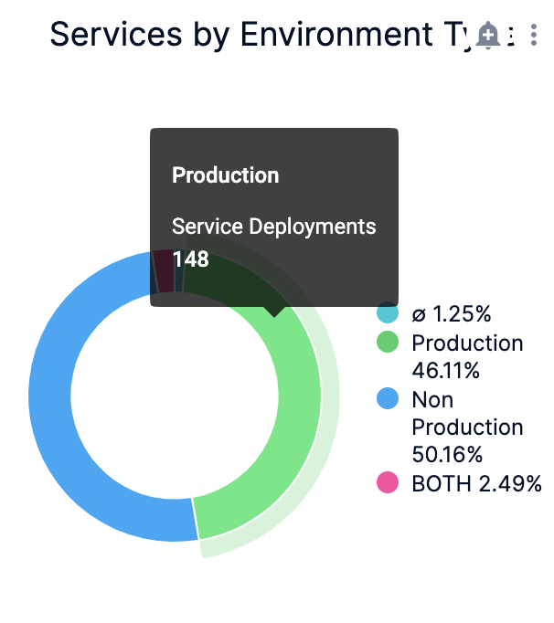This screenshot has height=623, width=554.
Task: Select the thin teal ø donut slice
Action: click(178, 271)
